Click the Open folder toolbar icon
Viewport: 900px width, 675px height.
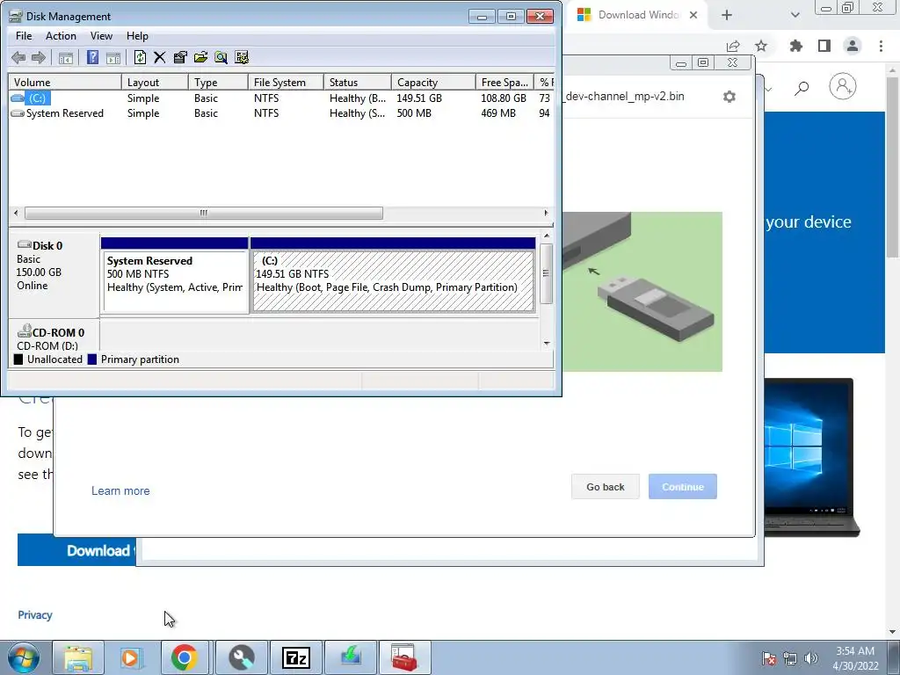200,57
